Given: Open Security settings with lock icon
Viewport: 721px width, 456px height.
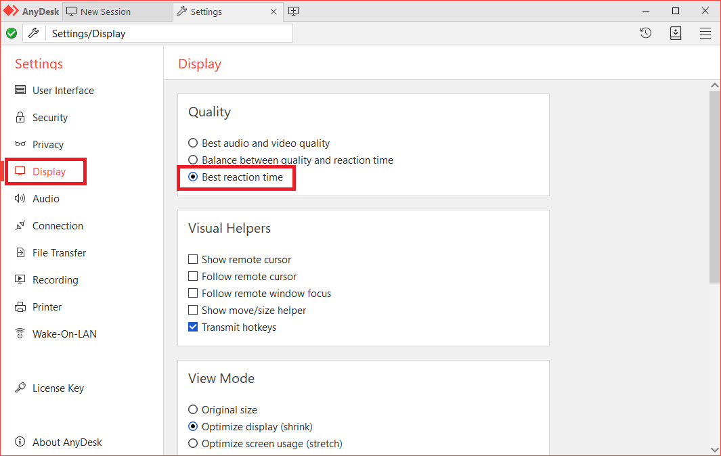Looking at the screenshot, I should (x=20, y=118).
